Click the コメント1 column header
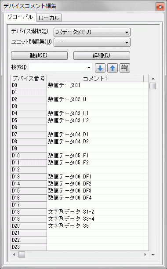167x269 pixels. click(x=95, y=78)
